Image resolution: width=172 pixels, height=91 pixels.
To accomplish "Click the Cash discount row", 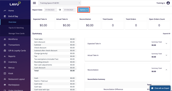I will pyautogui.click(x=54, y=68).
